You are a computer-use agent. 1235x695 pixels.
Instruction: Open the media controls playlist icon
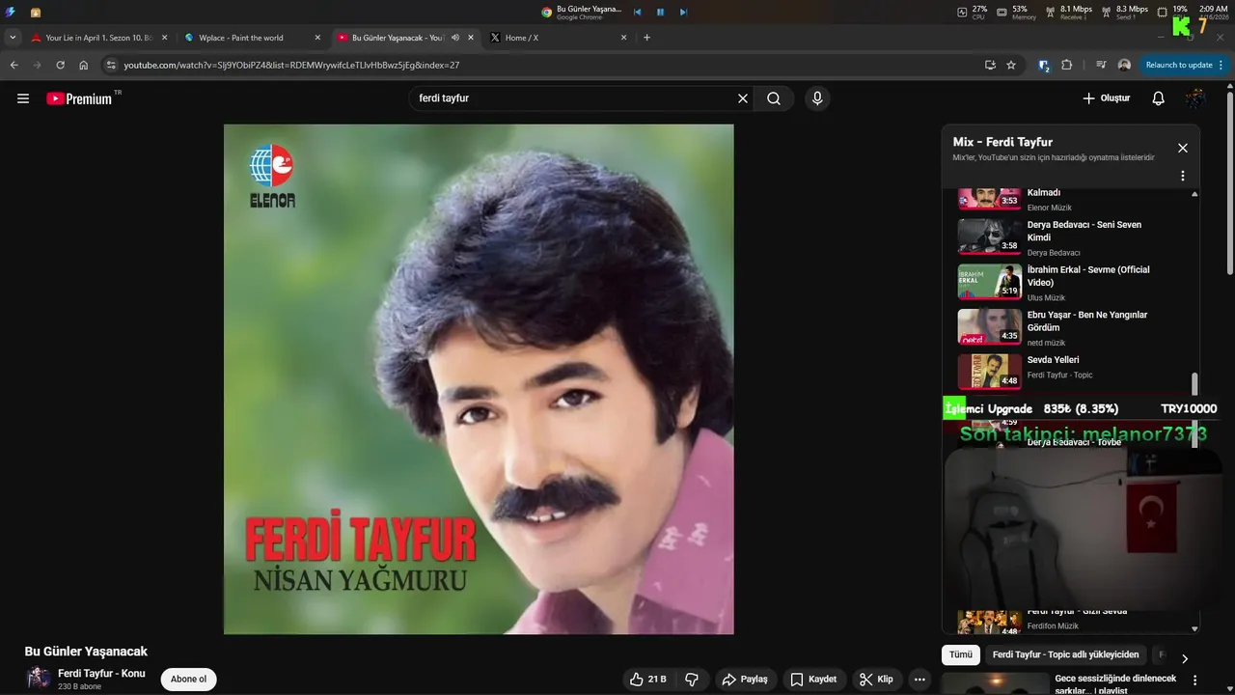click(1101, 65)
